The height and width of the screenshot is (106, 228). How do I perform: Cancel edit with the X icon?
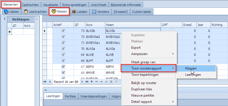[111, 82]
